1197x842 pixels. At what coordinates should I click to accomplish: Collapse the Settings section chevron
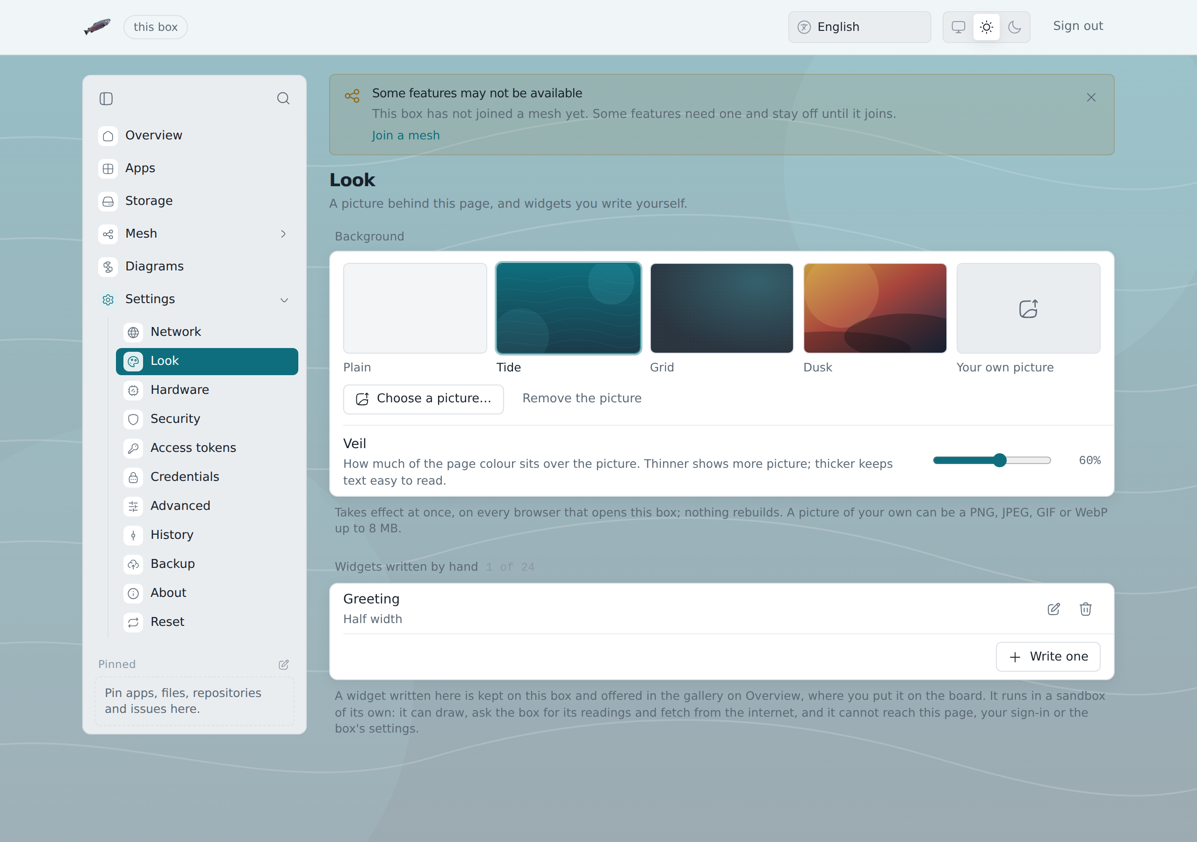[284, 300]
